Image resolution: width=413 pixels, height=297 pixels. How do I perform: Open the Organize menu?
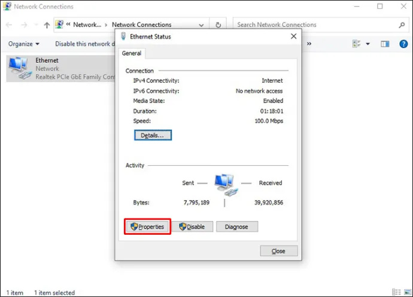(24, 44)
